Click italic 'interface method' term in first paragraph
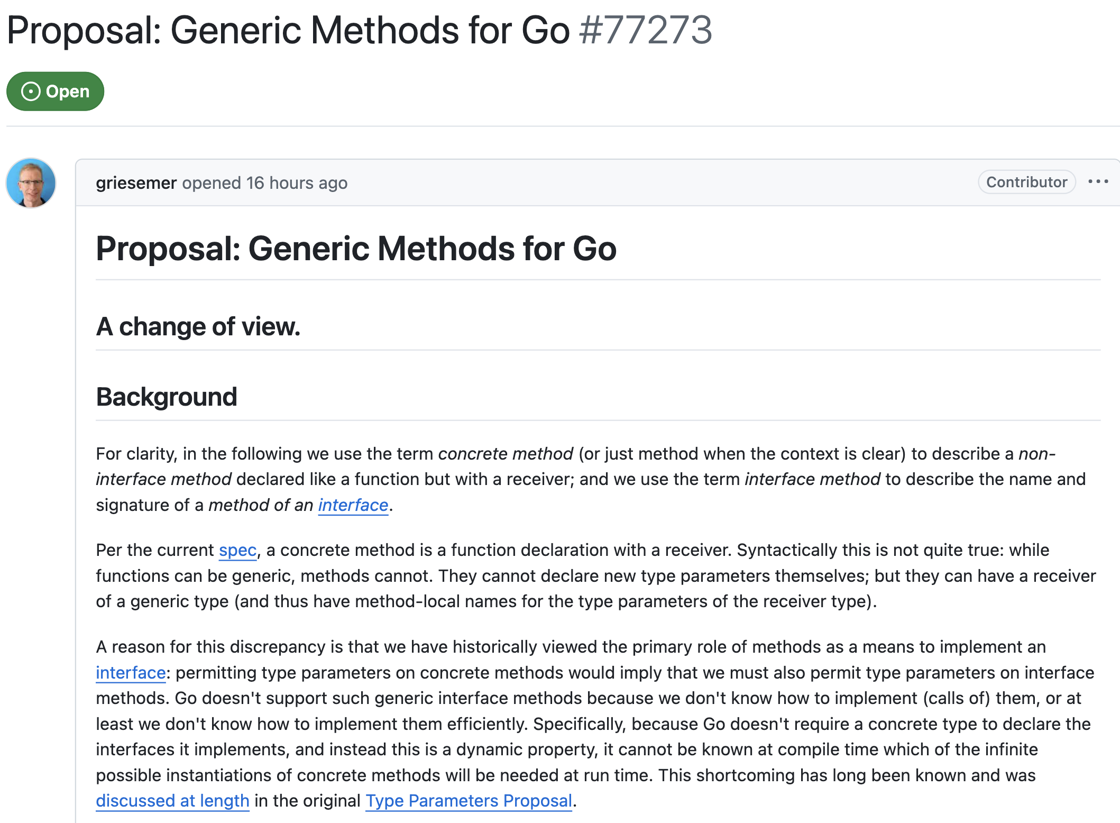 tap(812, 479)
